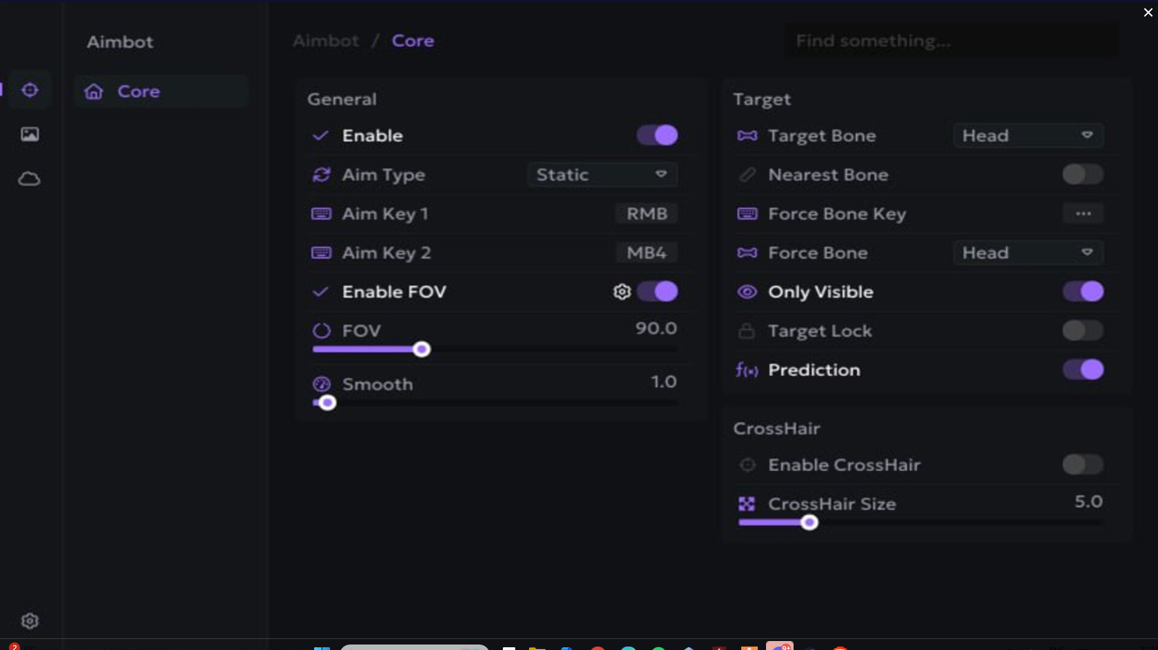The width and height of the screenshot is (1158, 650).
Task: Click the eye icon next to Only Visible
Action: (x=746, y=291)
